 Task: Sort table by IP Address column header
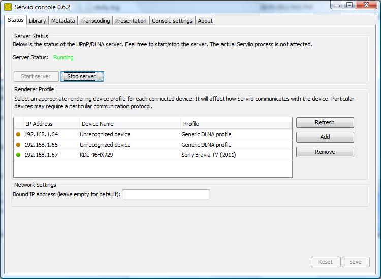(51, 124)
